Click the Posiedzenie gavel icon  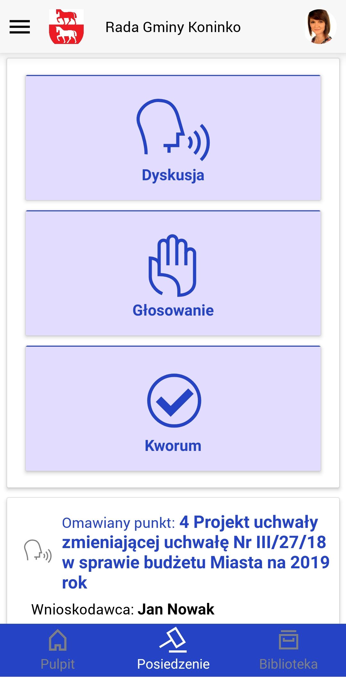[173, 639]
